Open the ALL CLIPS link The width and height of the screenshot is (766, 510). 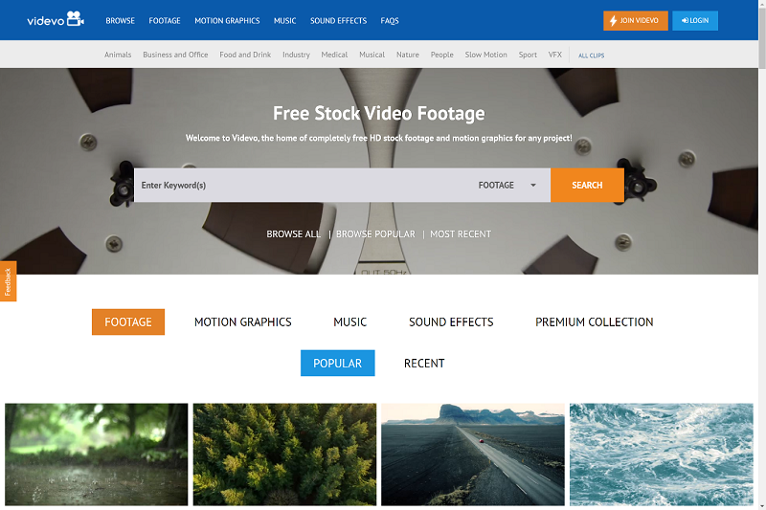tap(591, 55)
